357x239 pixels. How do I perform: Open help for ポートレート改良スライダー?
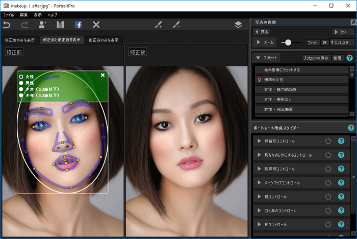[351, 128]
